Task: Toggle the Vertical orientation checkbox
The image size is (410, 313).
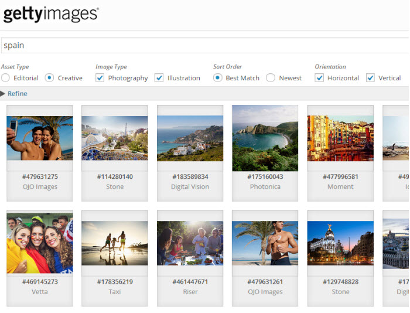Action: (370, 78)
